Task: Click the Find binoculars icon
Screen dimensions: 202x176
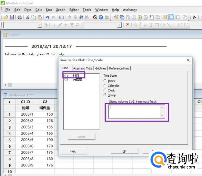Action: pos(81,17)
